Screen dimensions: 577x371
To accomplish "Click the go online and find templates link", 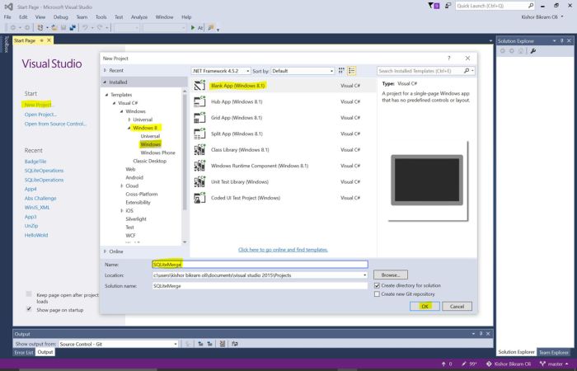I will click(283, 250).
